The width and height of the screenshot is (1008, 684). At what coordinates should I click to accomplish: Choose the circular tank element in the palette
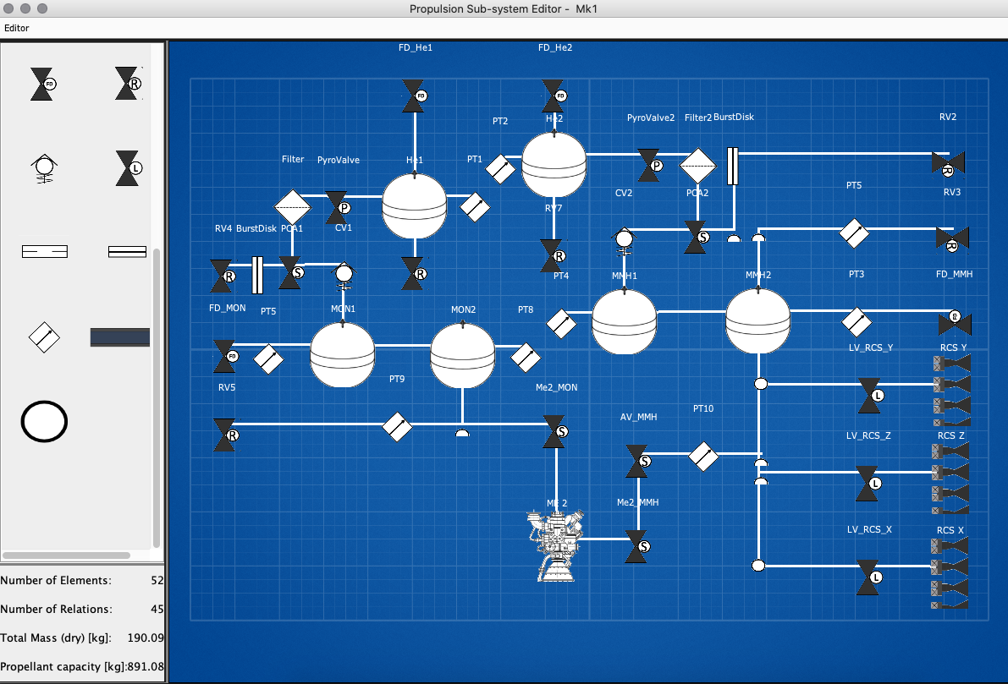point(44,421)
